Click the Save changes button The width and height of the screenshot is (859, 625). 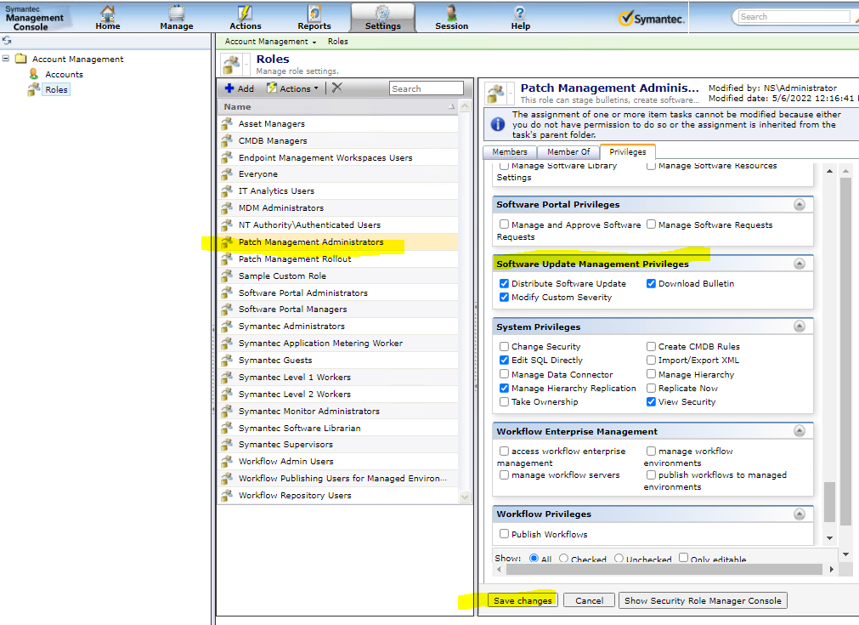click(523, 600)
